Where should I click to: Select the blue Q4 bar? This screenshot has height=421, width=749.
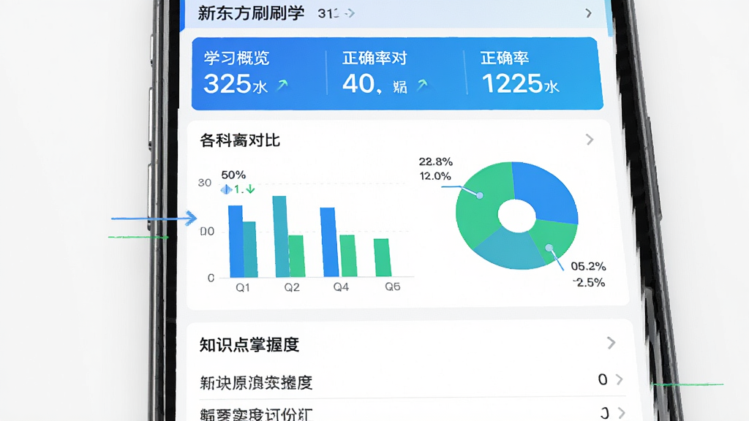329,242
